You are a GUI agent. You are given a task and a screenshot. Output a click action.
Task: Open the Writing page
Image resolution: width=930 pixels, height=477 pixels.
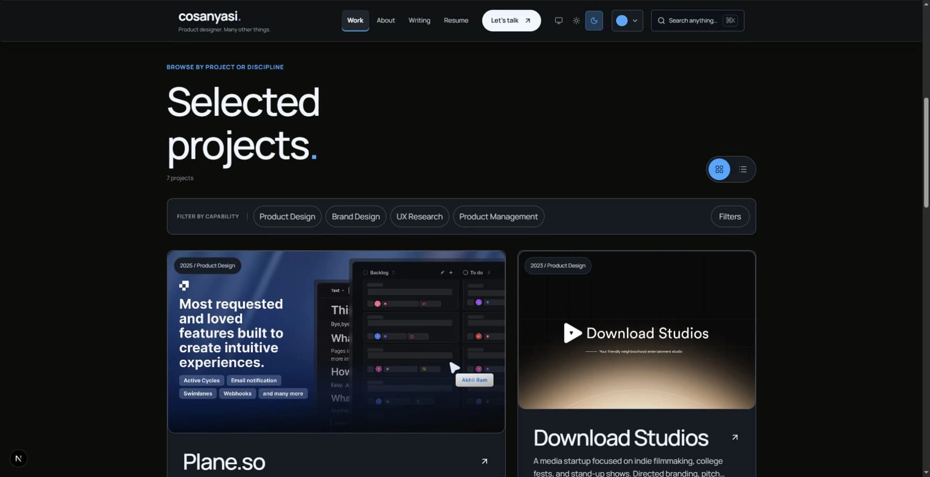coord(419,20)
